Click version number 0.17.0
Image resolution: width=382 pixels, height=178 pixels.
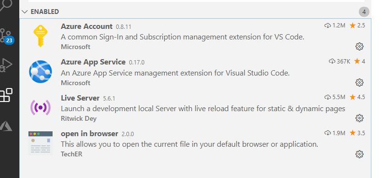click(136, 63)
